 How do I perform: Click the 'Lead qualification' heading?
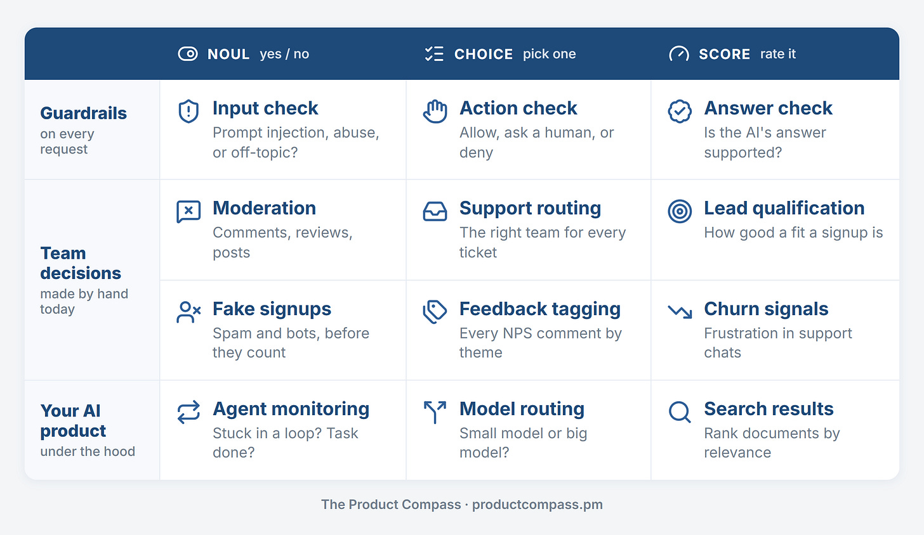(784, 209)
